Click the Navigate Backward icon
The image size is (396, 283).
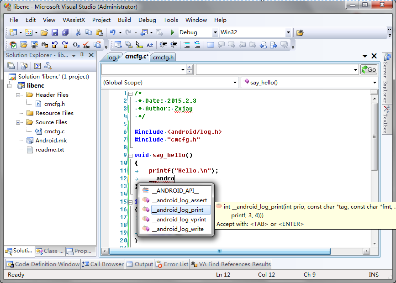coord(144,32)
